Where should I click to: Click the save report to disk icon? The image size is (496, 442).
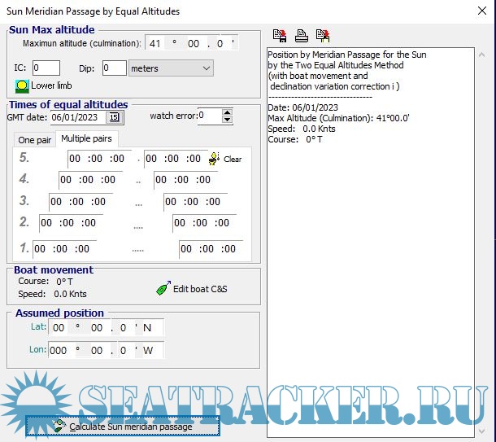(281, 35)
